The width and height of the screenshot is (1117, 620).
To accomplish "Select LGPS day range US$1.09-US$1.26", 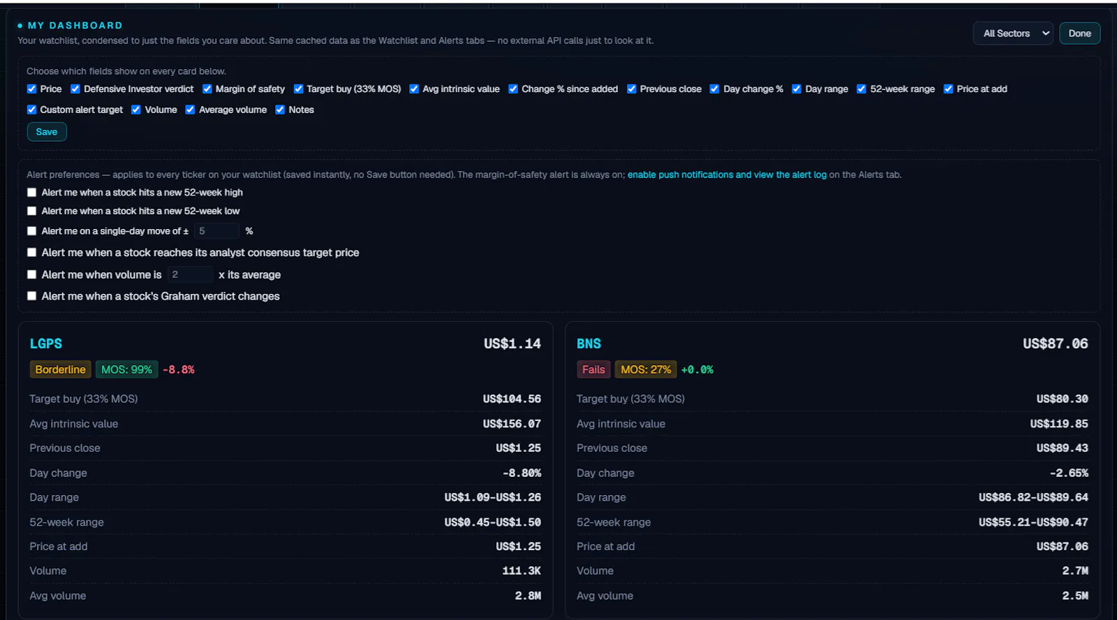I will pos(493,497).
